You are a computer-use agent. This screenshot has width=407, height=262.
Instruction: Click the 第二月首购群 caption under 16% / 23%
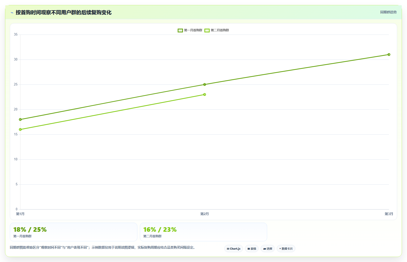click(152, 236)
